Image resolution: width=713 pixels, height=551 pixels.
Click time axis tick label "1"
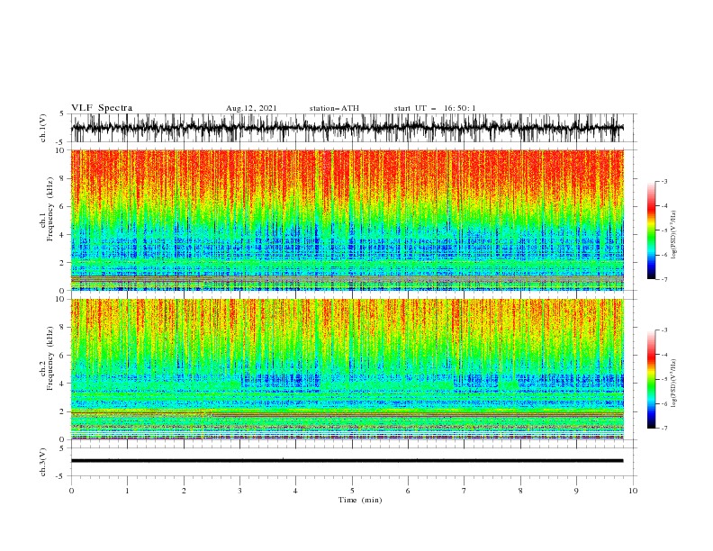coord(127,491)
